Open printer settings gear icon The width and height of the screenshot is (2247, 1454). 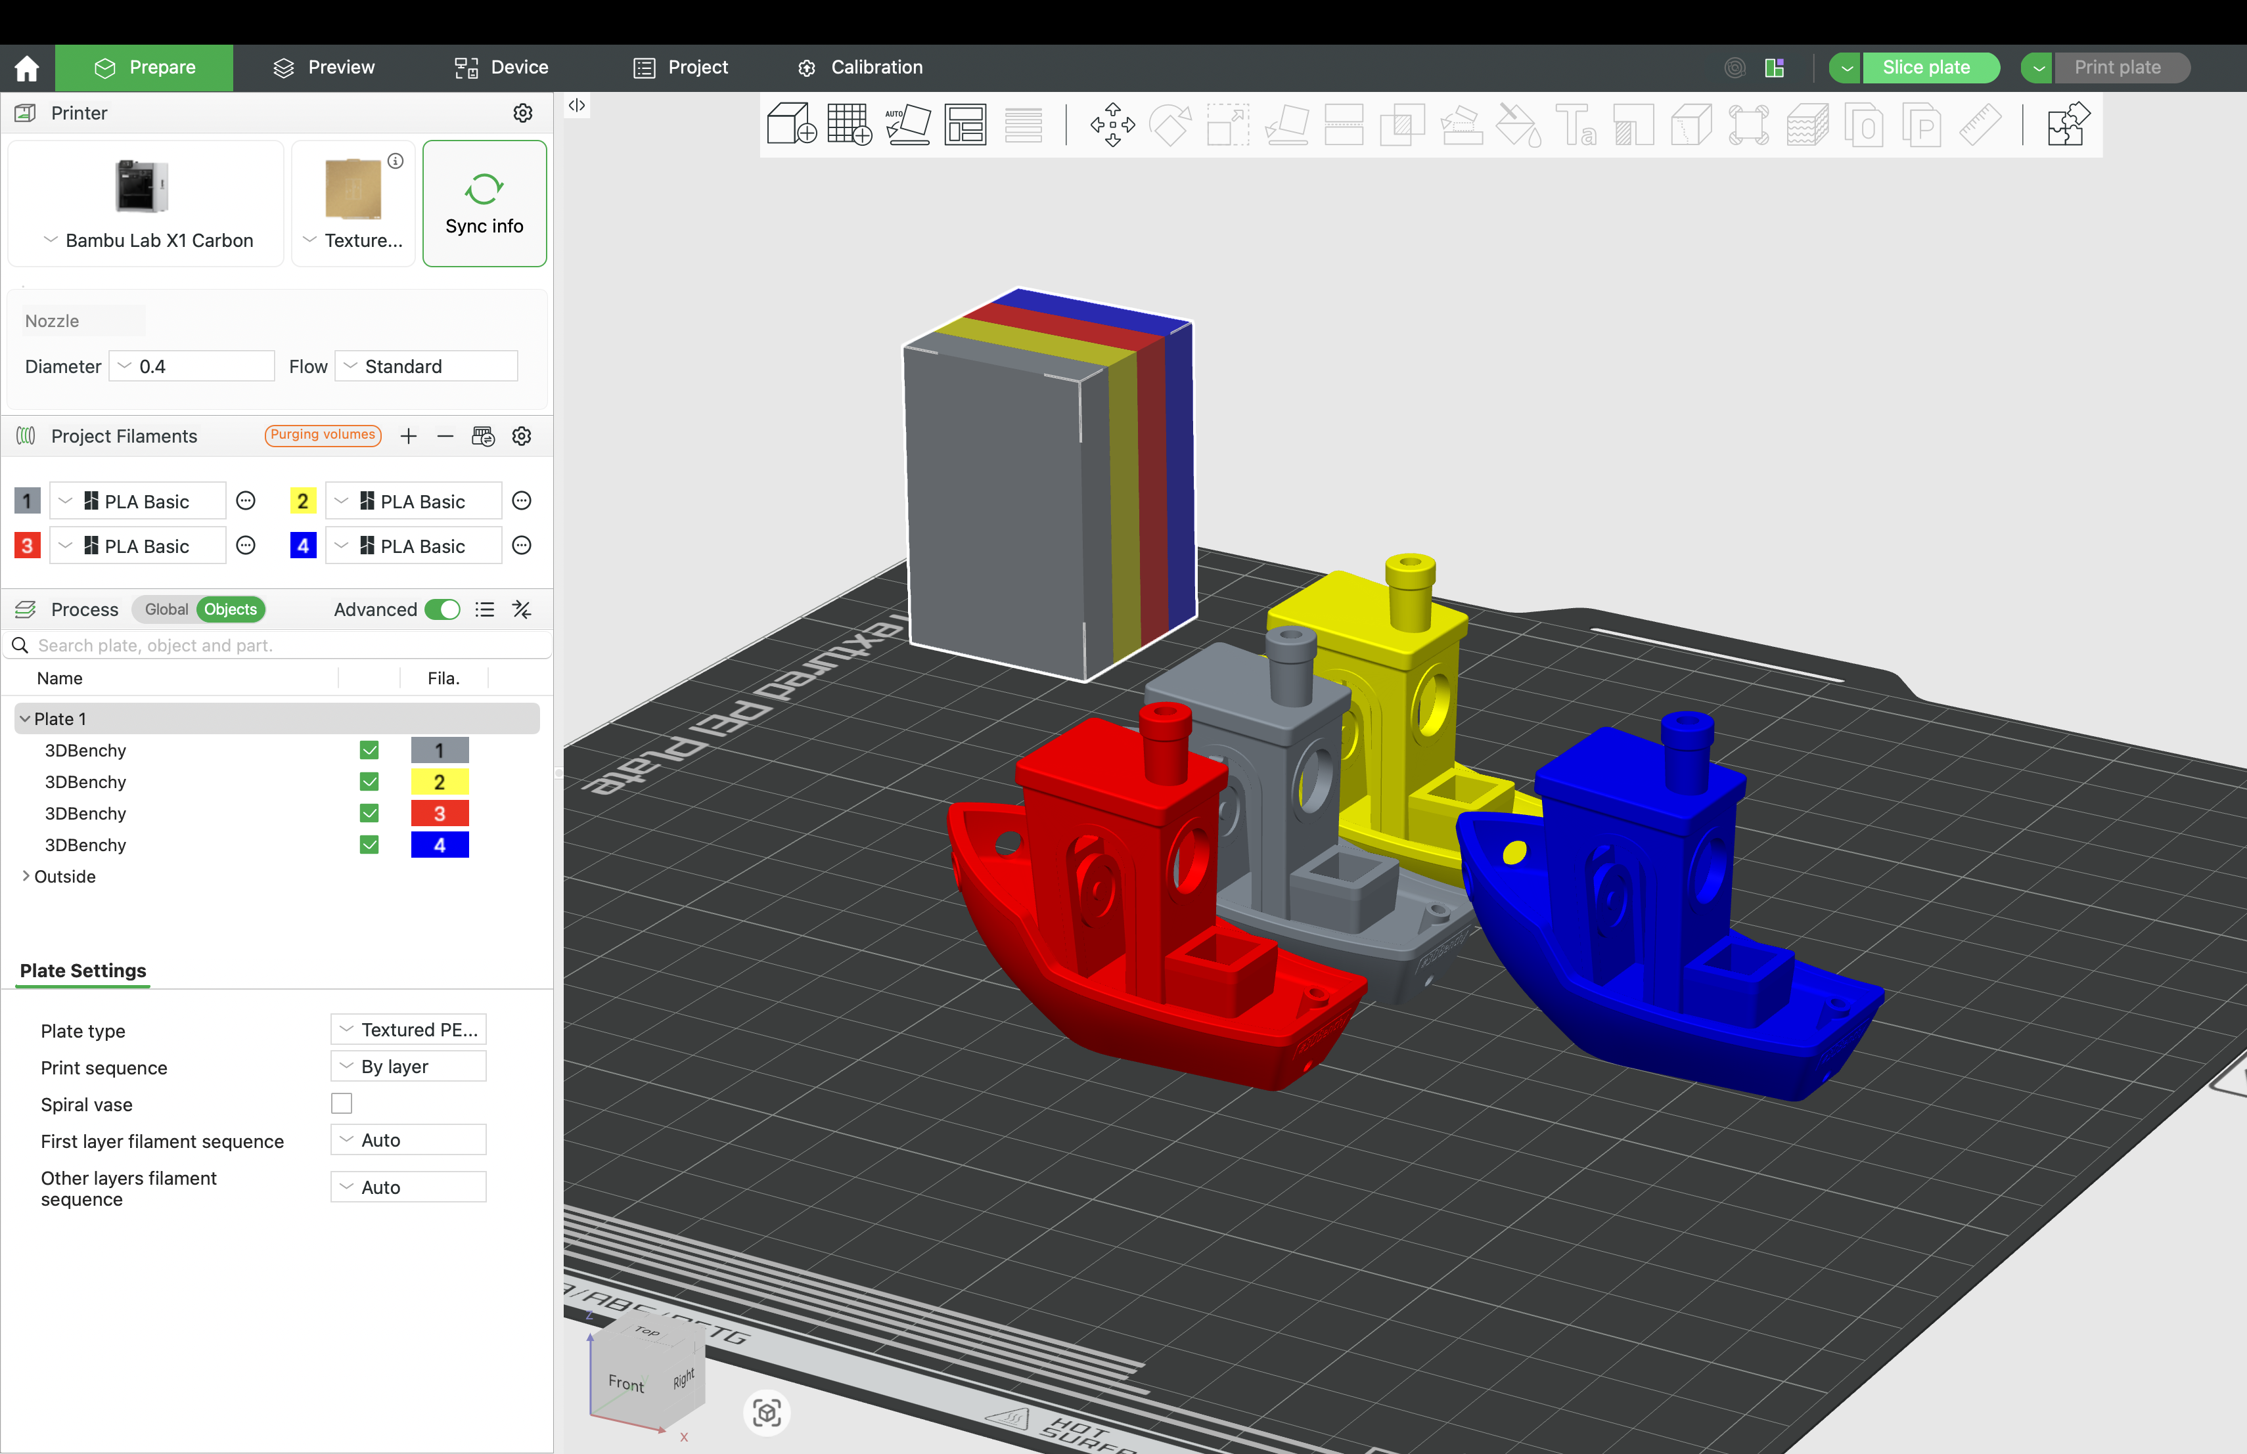pyautogui.click(x=523, y=113)
